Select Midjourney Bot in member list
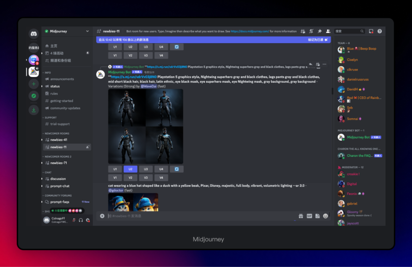412x267 pixels. pos(360,137)
